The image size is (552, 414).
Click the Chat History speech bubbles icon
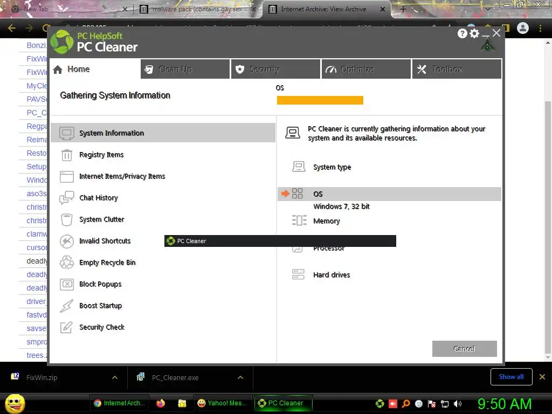[x=66, y=198]
